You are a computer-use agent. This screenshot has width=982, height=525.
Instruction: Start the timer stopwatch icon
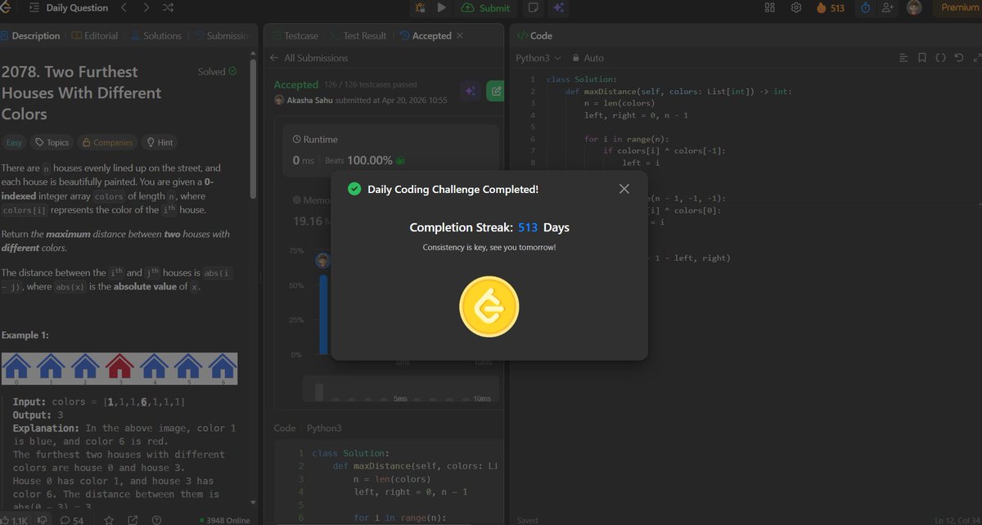[x=866, y=7]
